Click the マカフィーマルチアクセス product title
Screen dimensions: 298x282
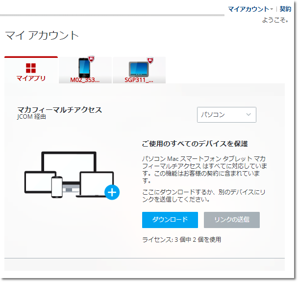pos(60,110)
